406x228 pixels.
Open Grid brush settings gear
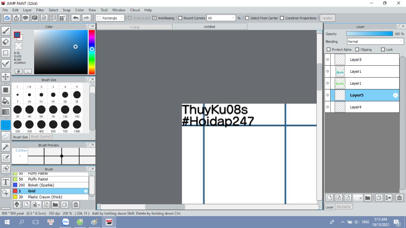point(86,191)
